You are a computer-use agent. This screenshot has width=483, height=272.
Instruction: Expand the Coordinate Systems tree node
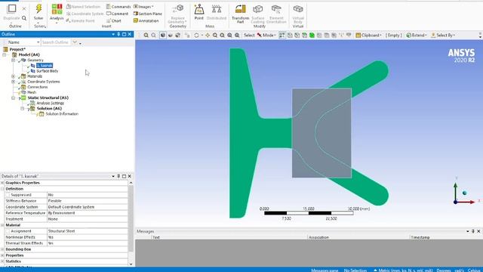(x=13, y=82)
